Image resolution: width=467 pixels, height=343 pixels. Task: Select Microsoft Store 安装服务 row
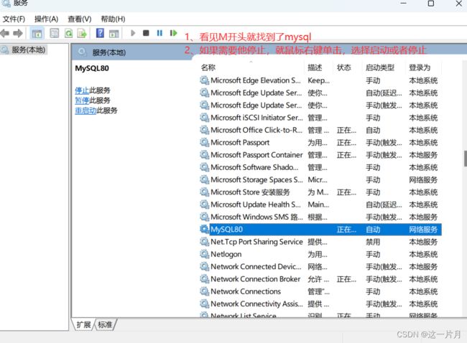[x=320, y=192]
